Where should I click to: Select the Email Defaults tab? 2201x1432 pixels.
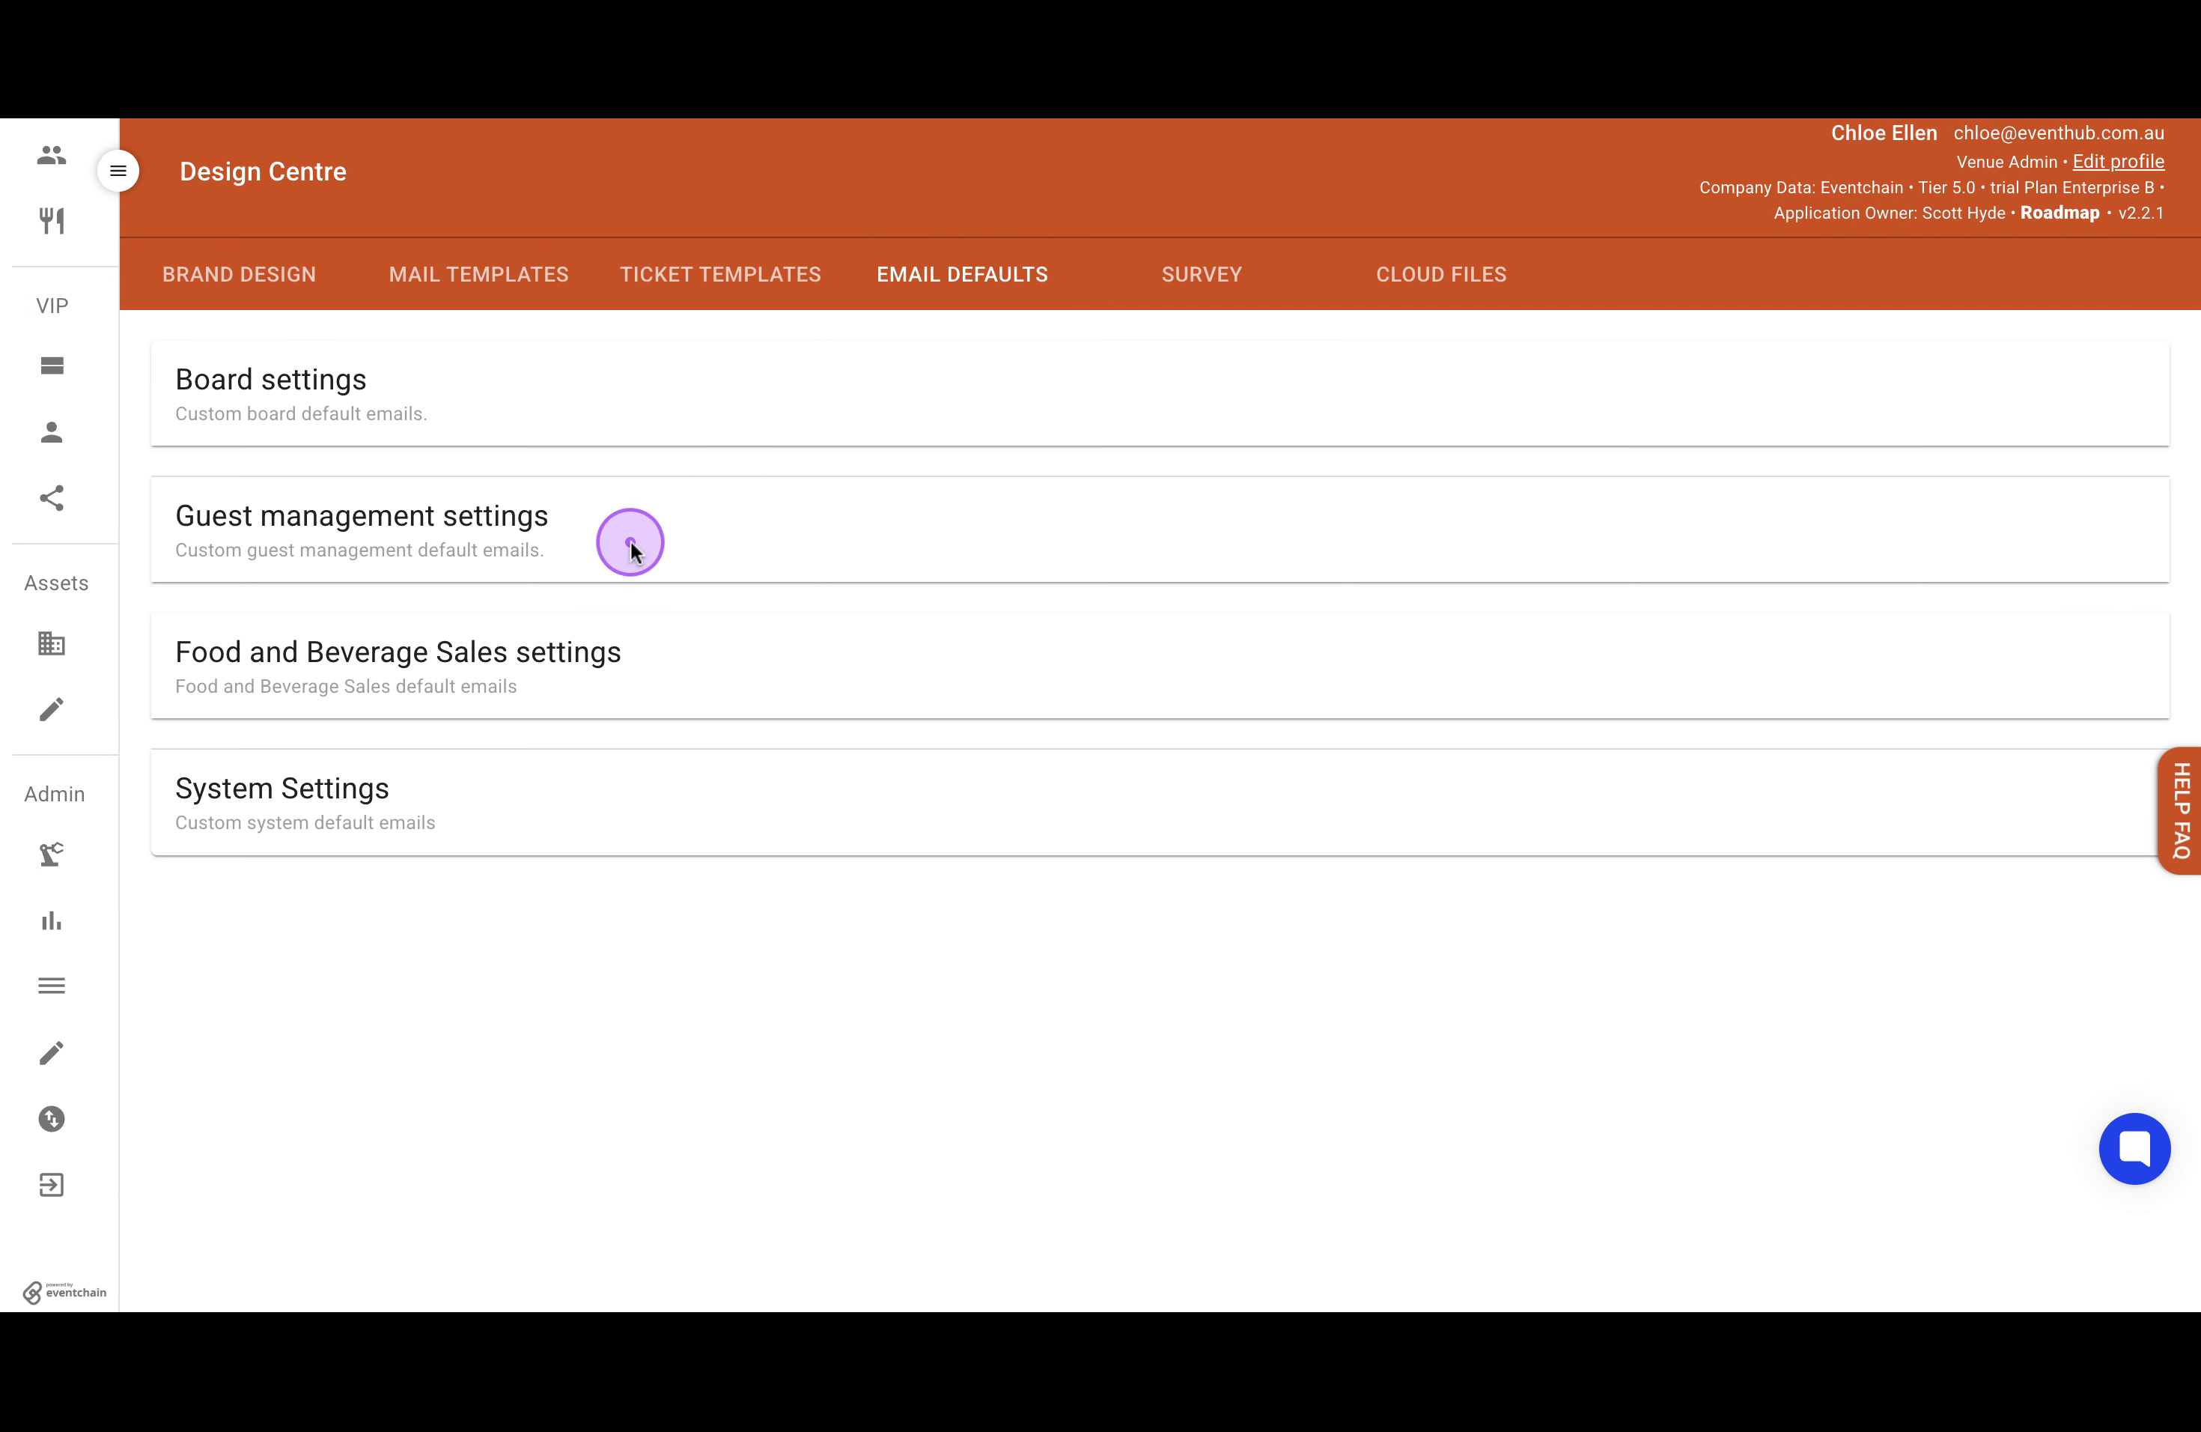pyautogui.click(x=963, y=275)
